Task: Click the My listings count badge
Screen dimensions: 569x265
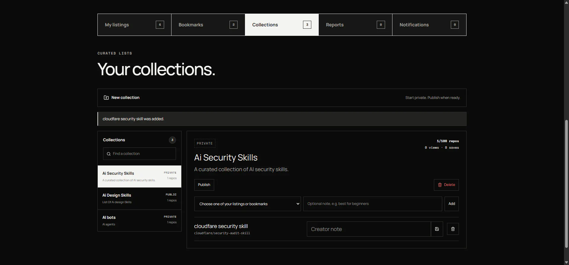Action: (x=160, y=25)
